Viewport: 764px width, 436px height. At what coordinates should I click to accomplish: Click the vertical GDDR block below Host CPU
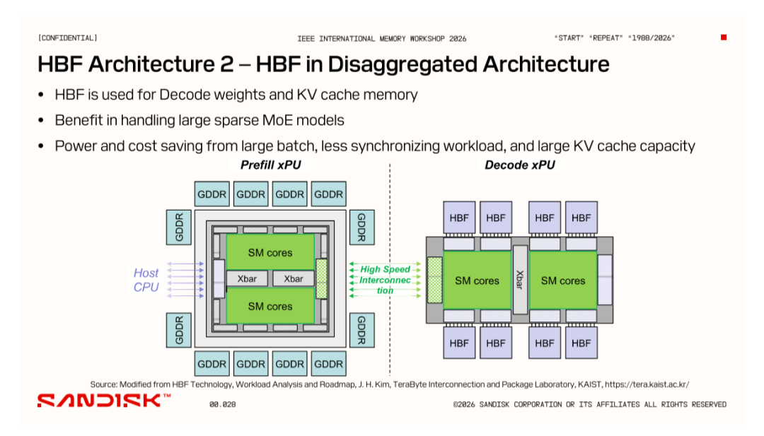point(179,330)
